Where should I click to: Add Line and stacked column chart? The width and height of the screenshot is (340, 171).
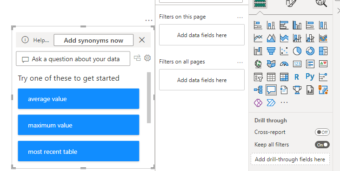[297, 38]
